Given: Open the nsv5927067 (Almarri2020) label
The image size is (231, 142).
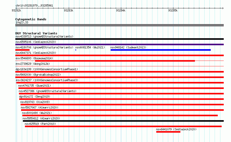Looking at the screenshot, I should click(39, 107).
